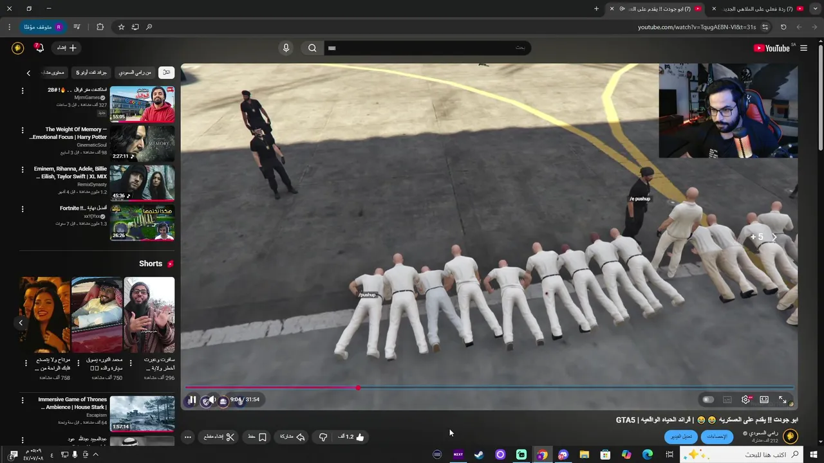The height and width of the screenshot is (463, 824).
Task: Click the red progress scrubber handle
Action: tap(358, 388)
